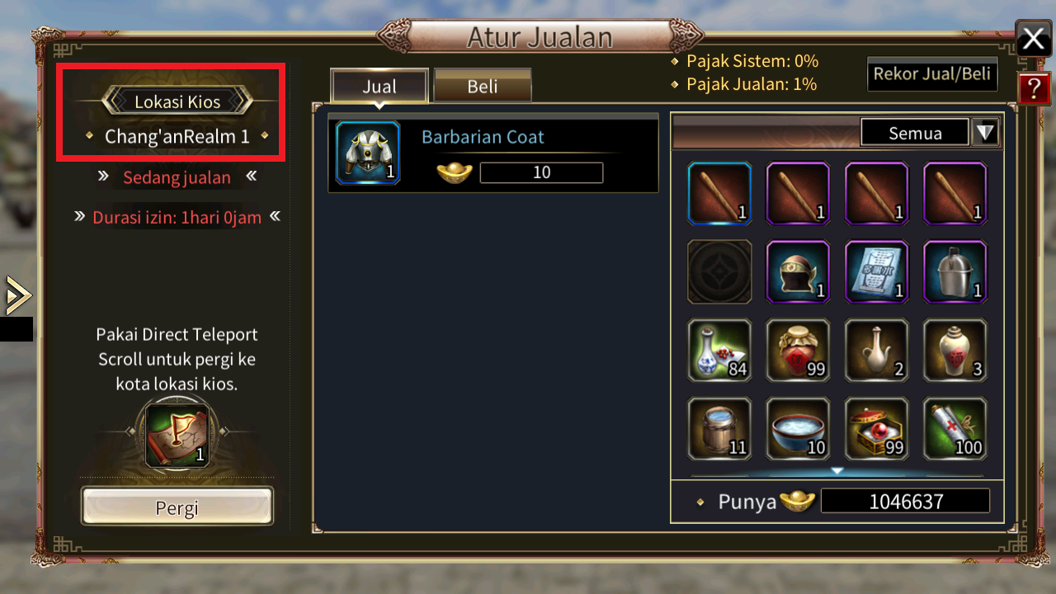Pick the metal canteen flask item
1056x594 pixels.
[x=955, y=271]
